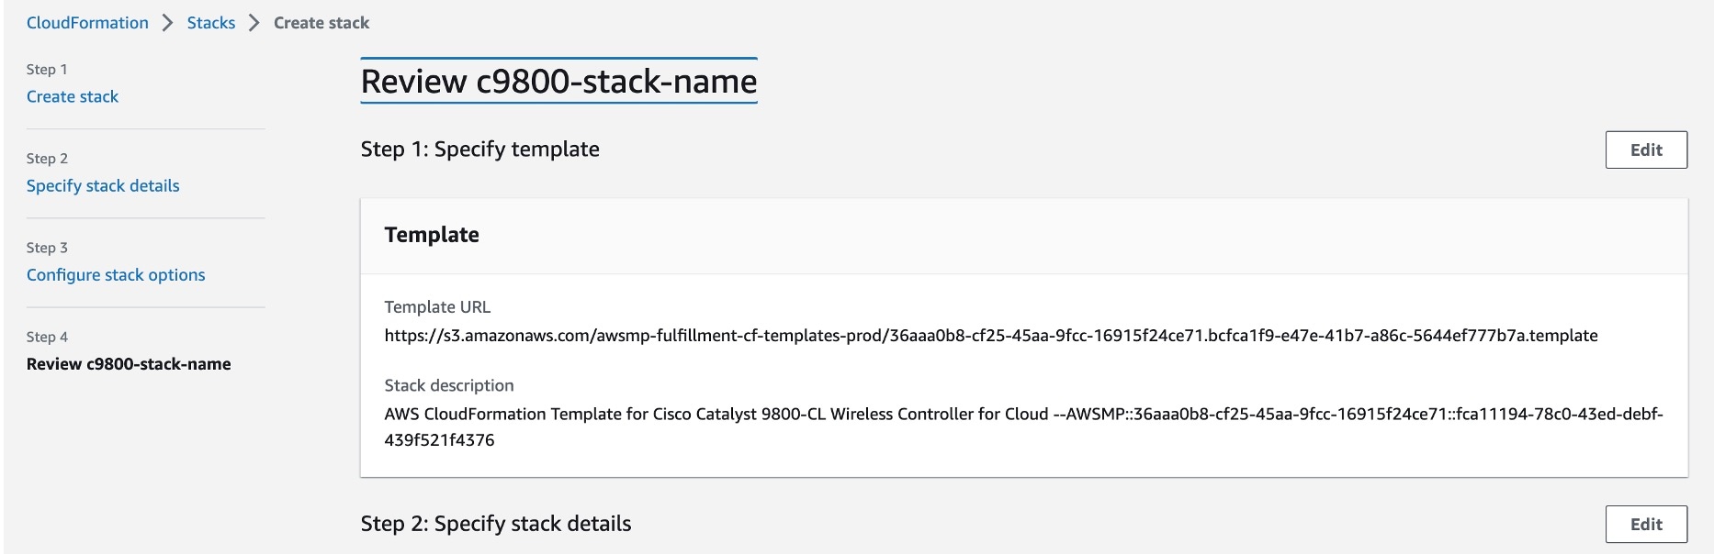Click the Step 4 label in sidebar

point(47,337)
